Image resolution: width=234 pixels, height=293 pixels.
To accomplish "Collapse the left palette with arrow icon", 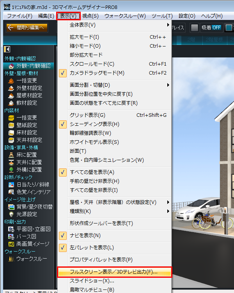I will point(7,49).
